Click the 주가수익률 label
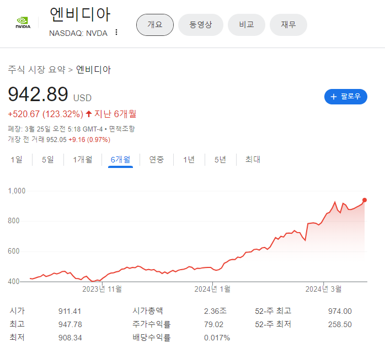 (x=152, y=324)
